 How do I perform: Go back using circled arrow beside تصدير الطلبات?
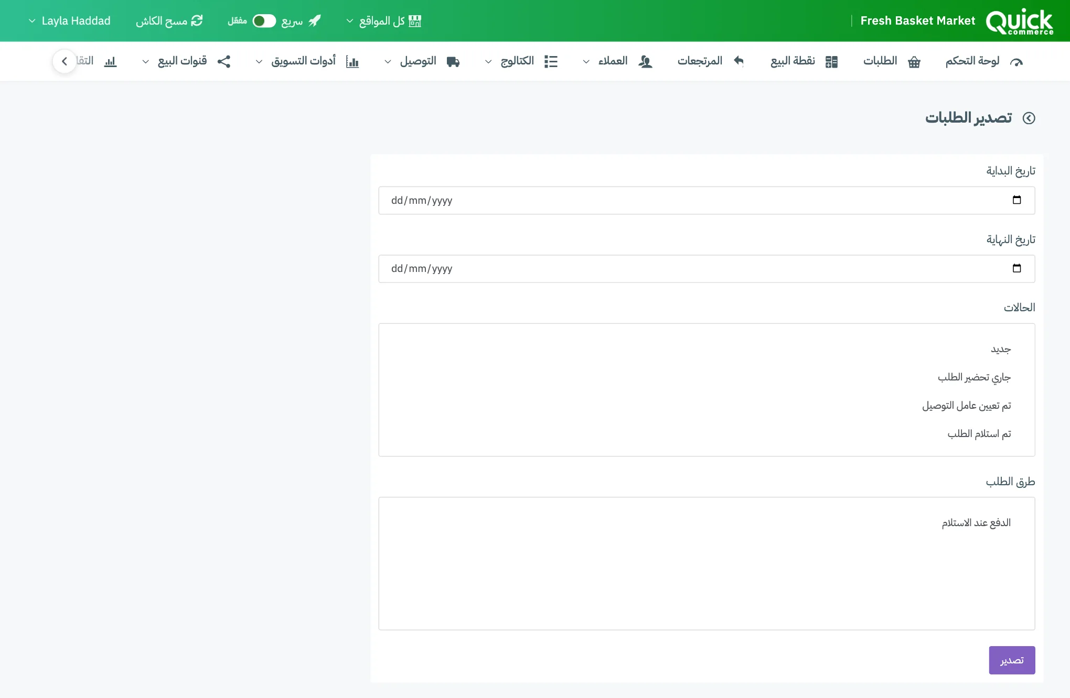pos(1029,118)
